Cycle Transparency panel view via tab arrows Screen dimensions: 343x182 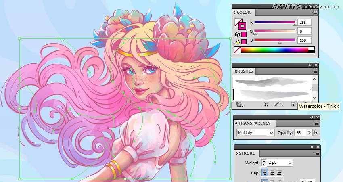click(236, 123)
